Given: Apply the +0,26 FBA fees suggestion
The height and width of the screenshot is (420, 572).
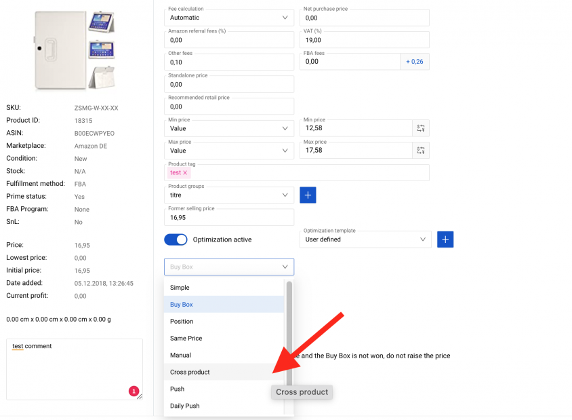Looking at the screenshot, I should (414, 62).
